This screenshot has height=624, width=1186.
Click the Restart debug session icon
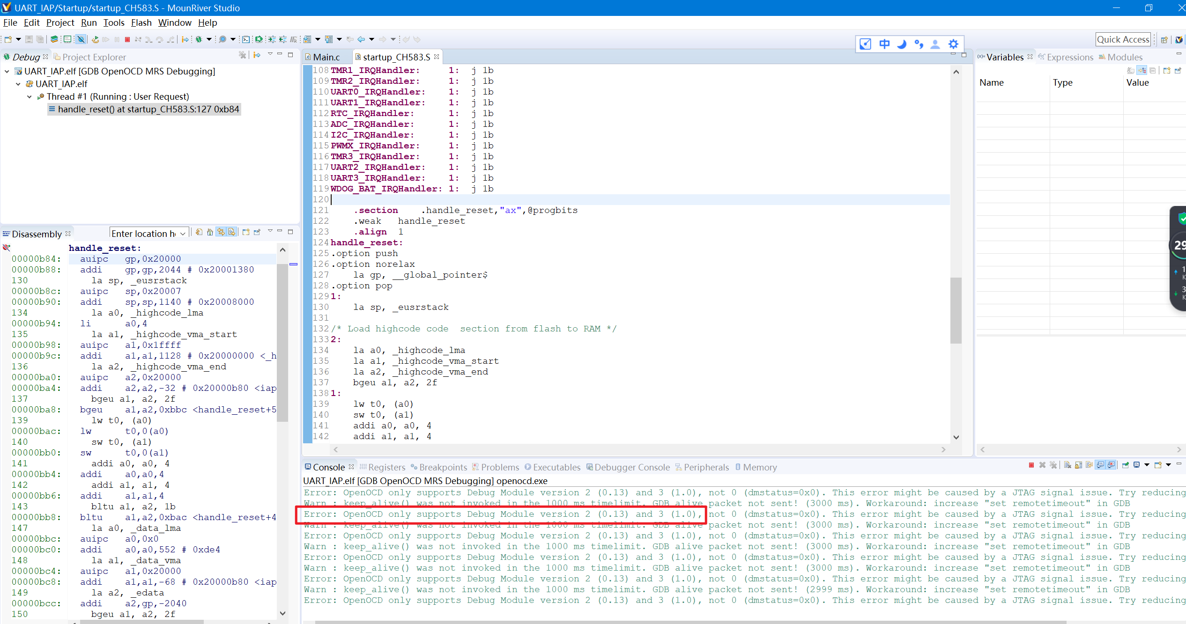tap(95, 40)
